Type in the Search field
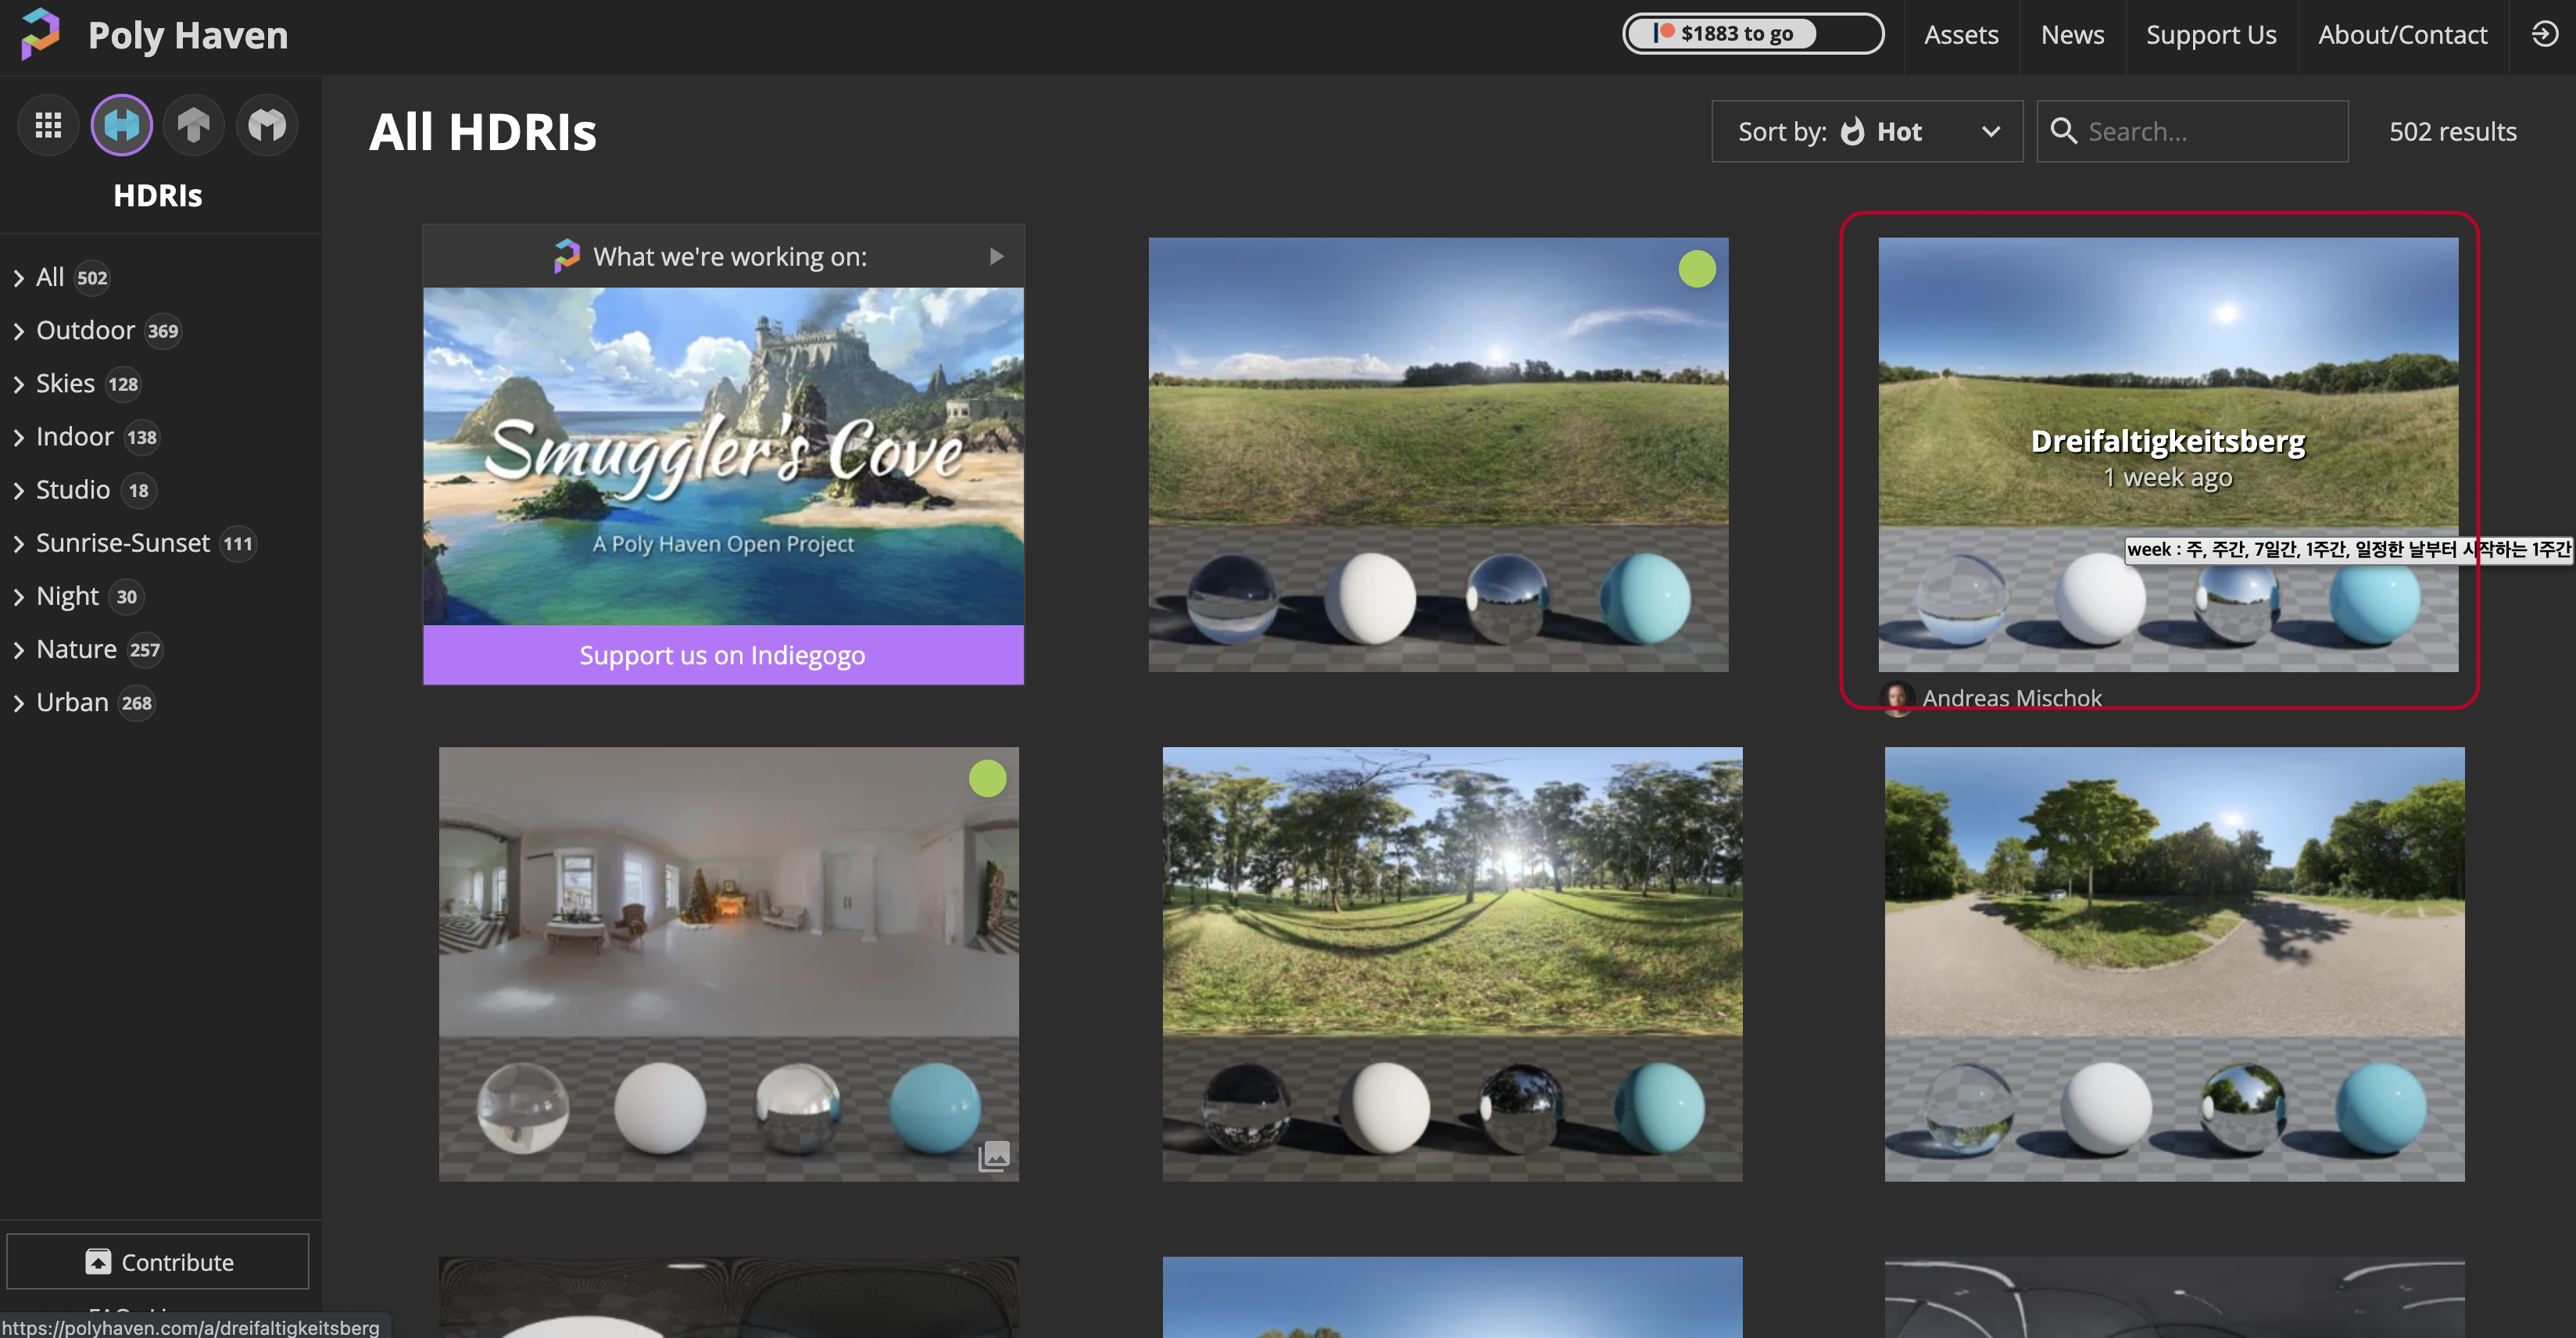 tap(2210, 131)
